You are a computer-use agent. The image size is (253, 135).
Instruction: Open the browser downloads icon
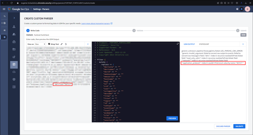(246, 3)
